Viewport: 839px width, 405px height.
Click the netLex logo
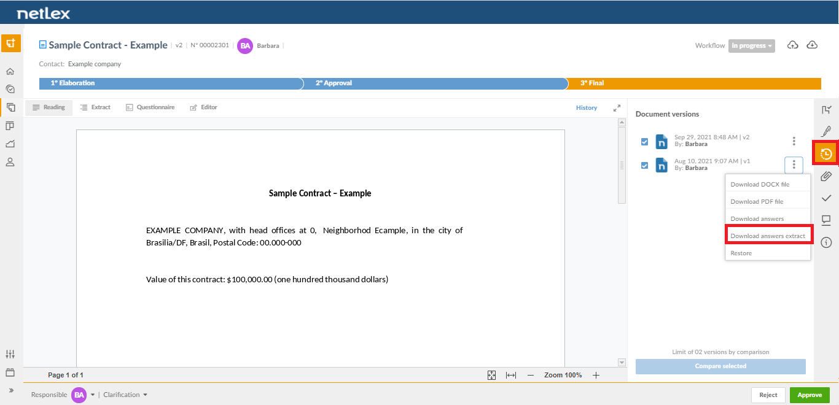[x=44, y=13]
